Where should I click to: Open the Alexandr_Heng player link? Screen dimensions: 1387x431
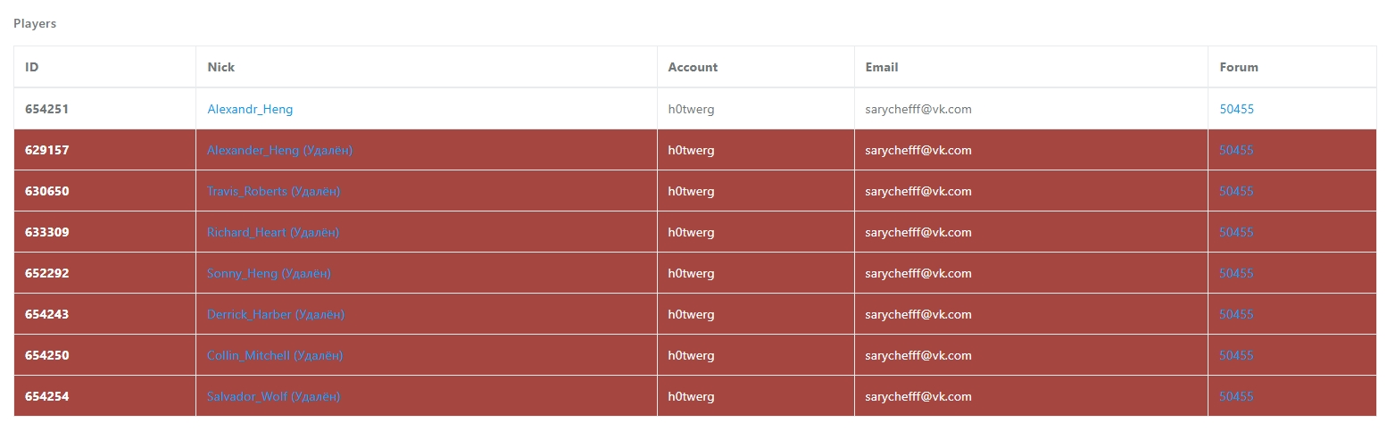(x=250, y=109)
